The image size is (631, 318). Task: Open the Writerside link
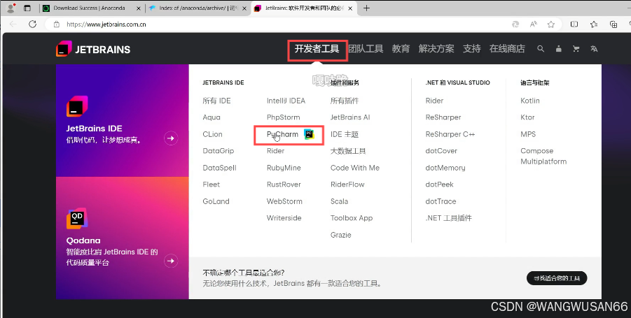point(284,218)
